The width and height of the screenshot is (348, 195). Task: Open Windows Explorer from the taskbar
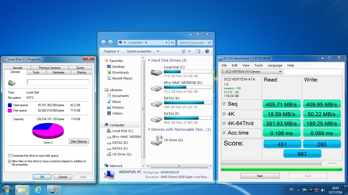click(22, 190)
